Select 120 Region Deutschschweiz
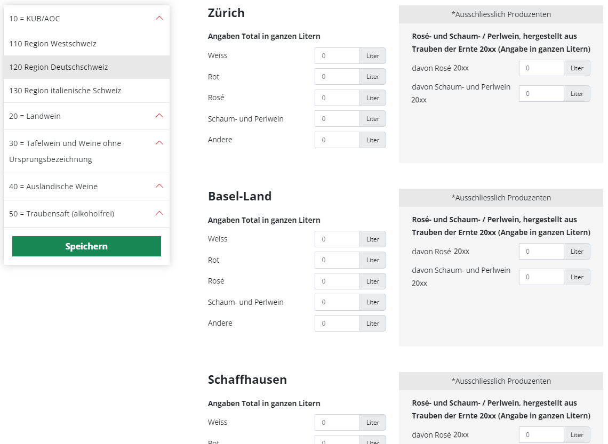 point(59,67)
